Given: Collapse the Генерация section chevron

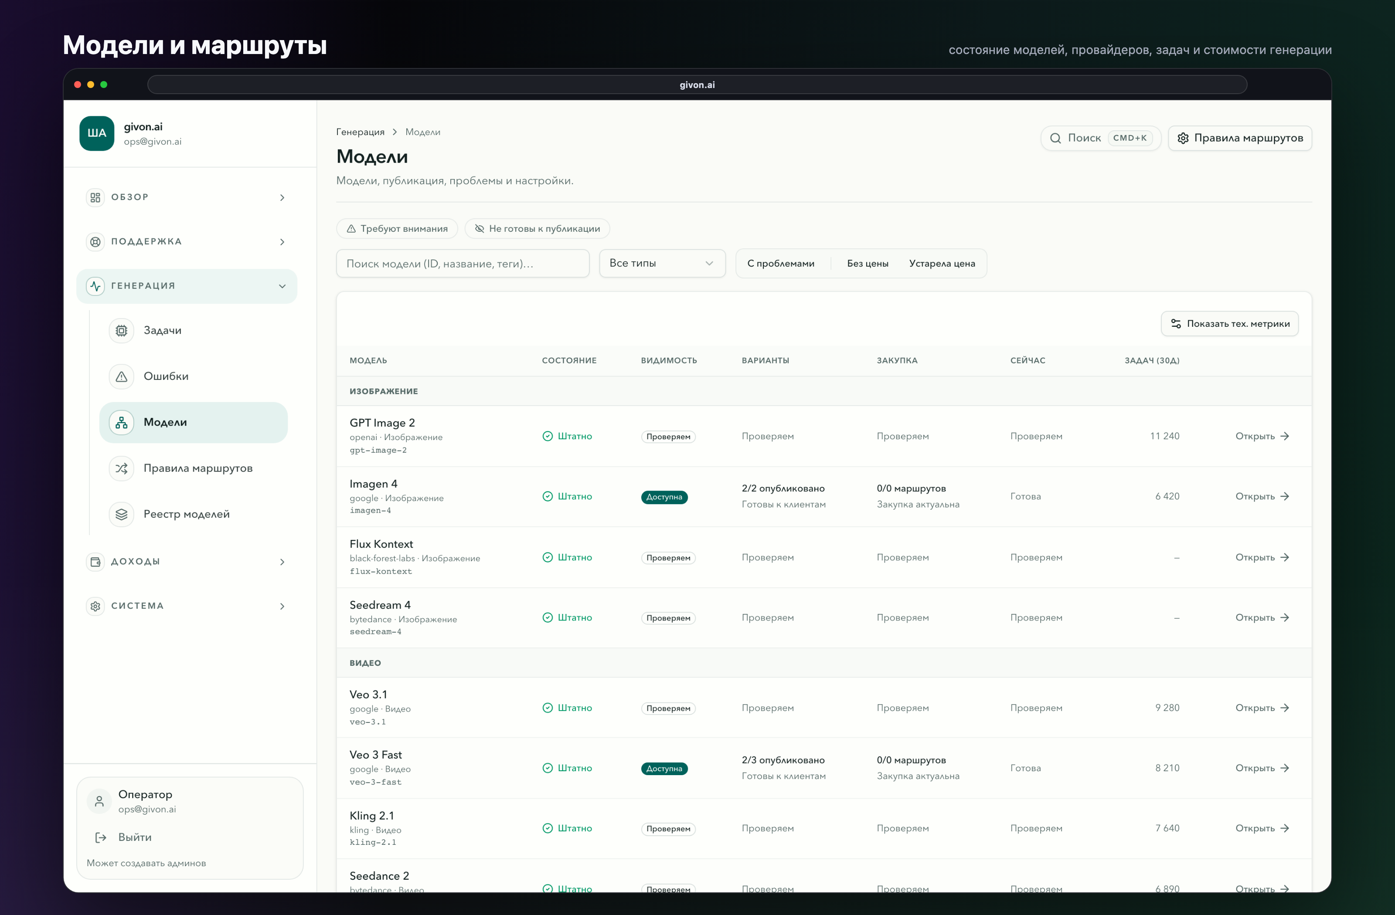Looking at the screenshot, I should (x=282, y=286).
